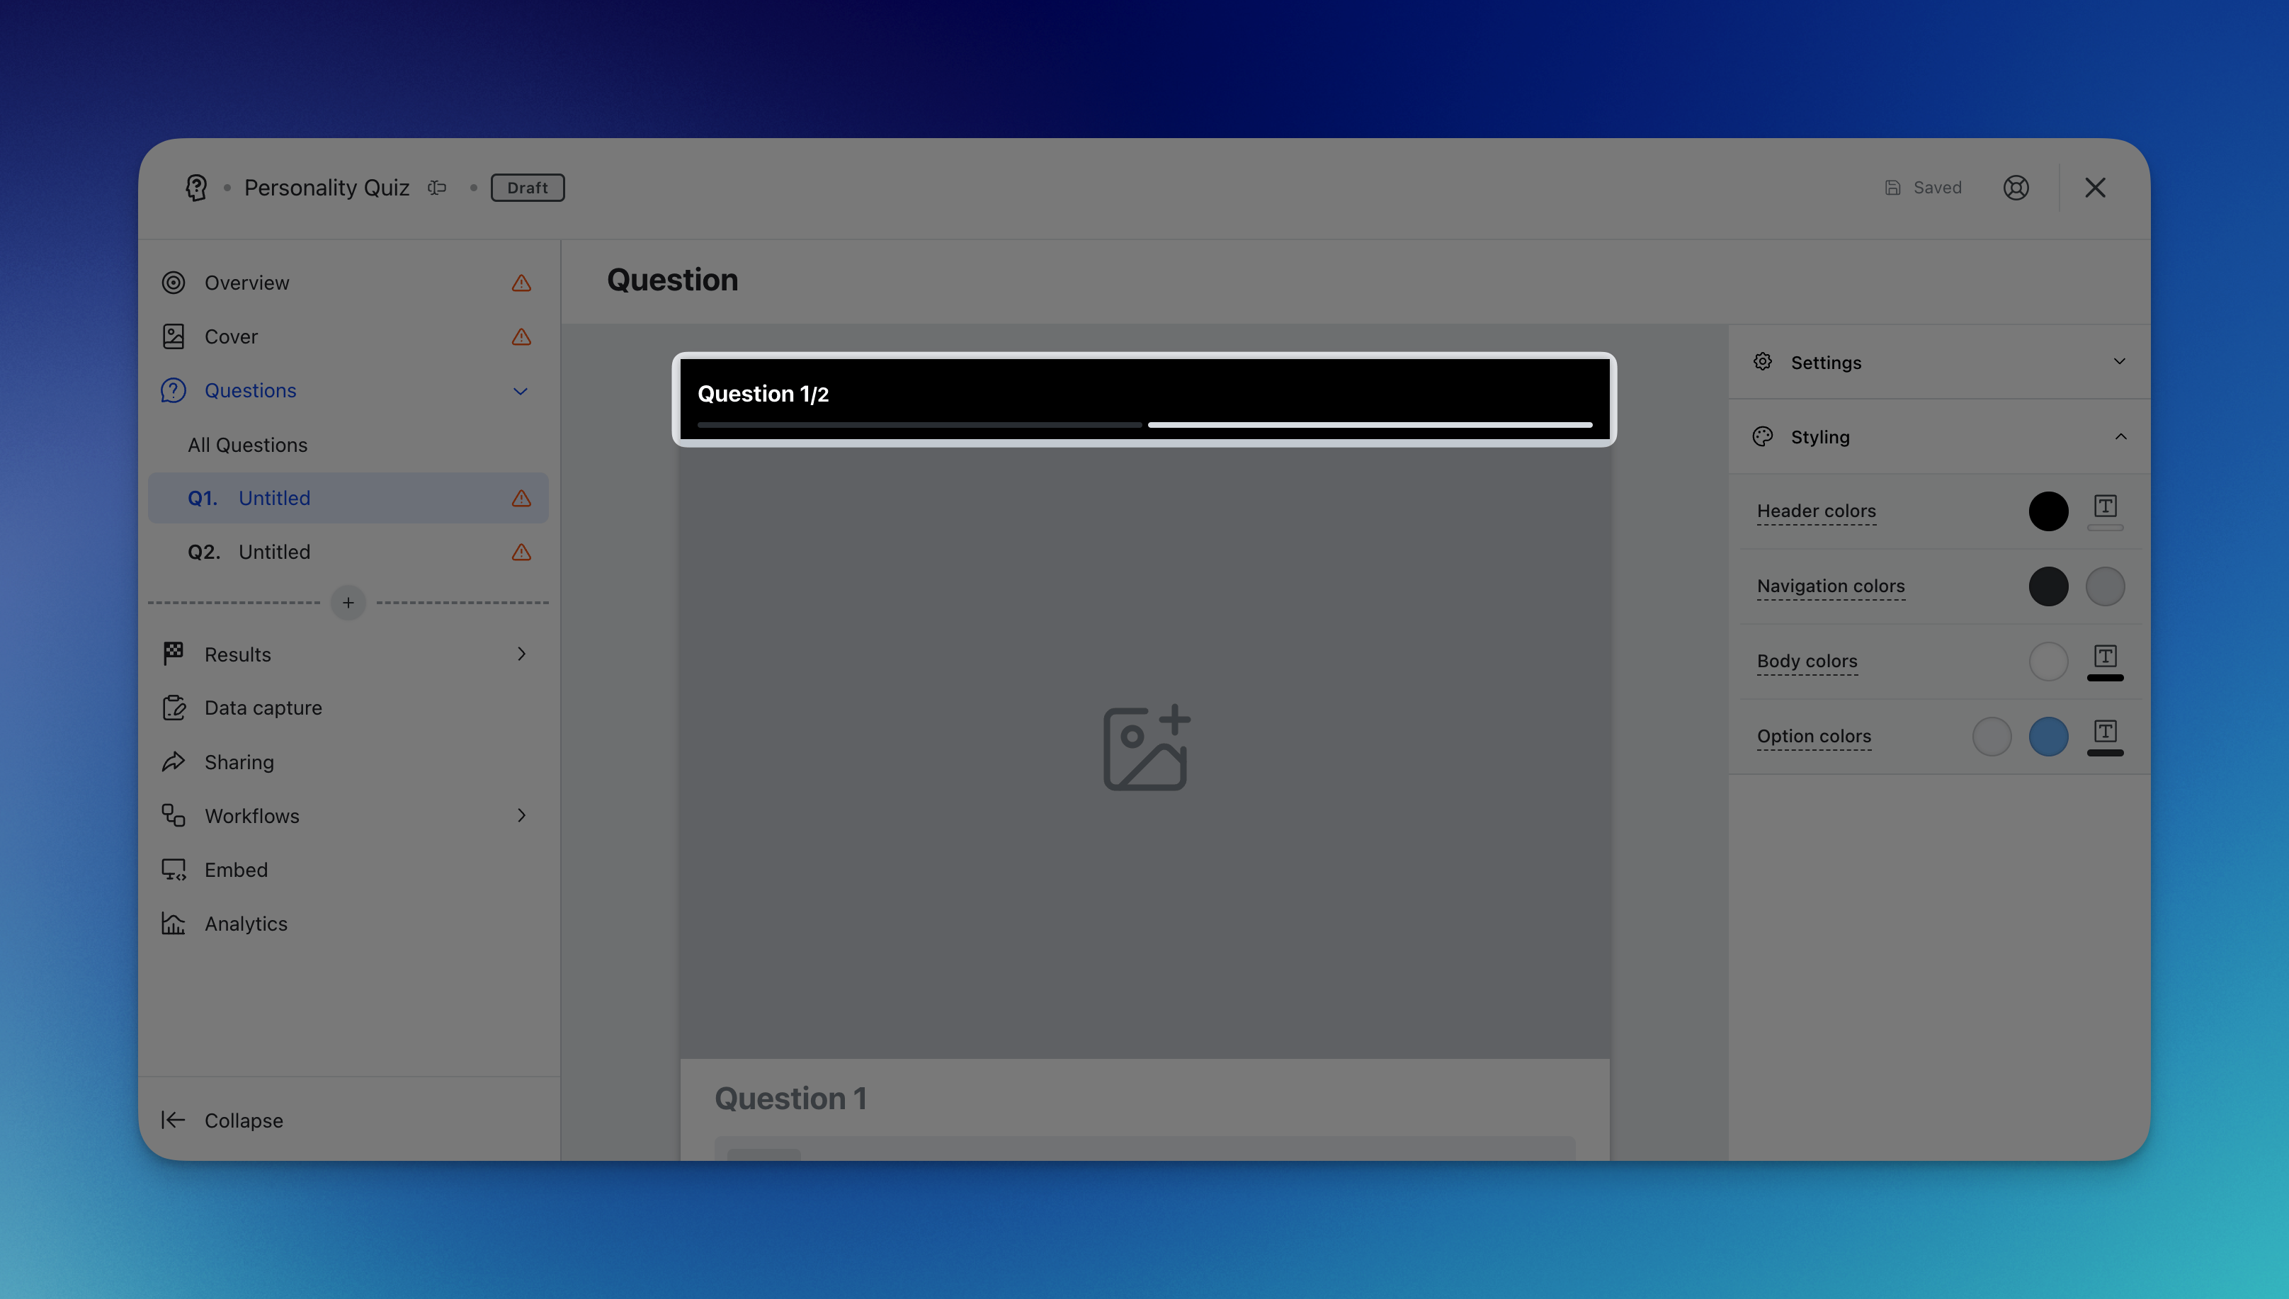The image size is (2289, 1299).
Task: Pick the black Header colors swatch
Action: (2047, 511)
